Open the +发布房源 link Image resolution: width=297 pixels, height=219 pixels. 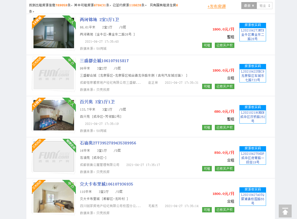(x=217, y=6)
